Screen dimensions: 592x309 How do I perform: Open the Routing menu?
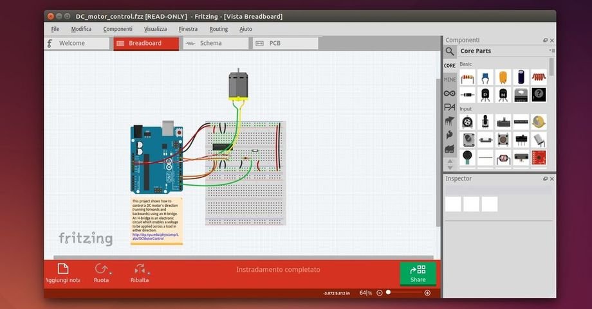218,29
